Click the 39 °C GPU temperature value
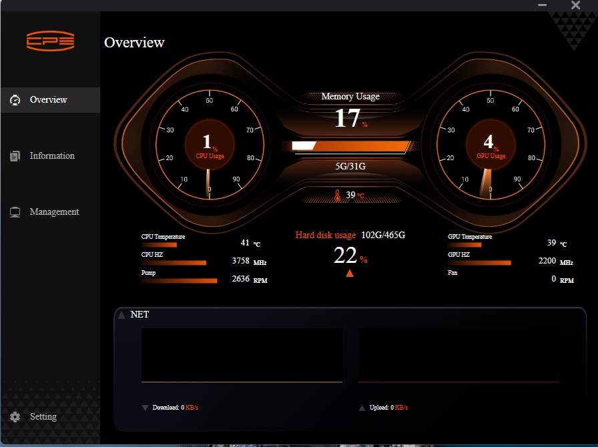 pyautogui.click(x=557, y=243)
